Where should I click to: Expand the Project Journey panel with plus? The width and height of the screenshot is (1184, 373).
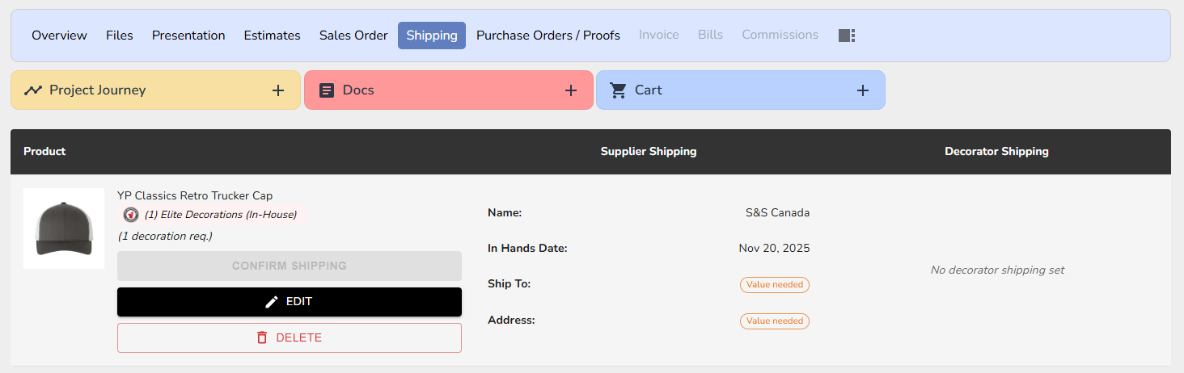click(278, 90)
